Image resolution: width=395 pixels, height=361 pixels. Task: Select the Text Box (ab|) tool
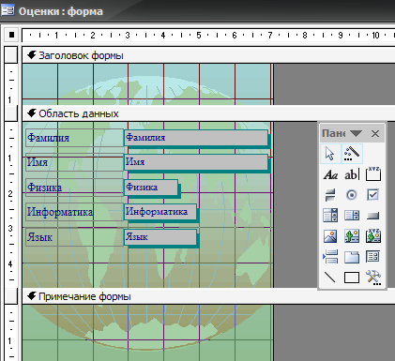coord(352,174)
